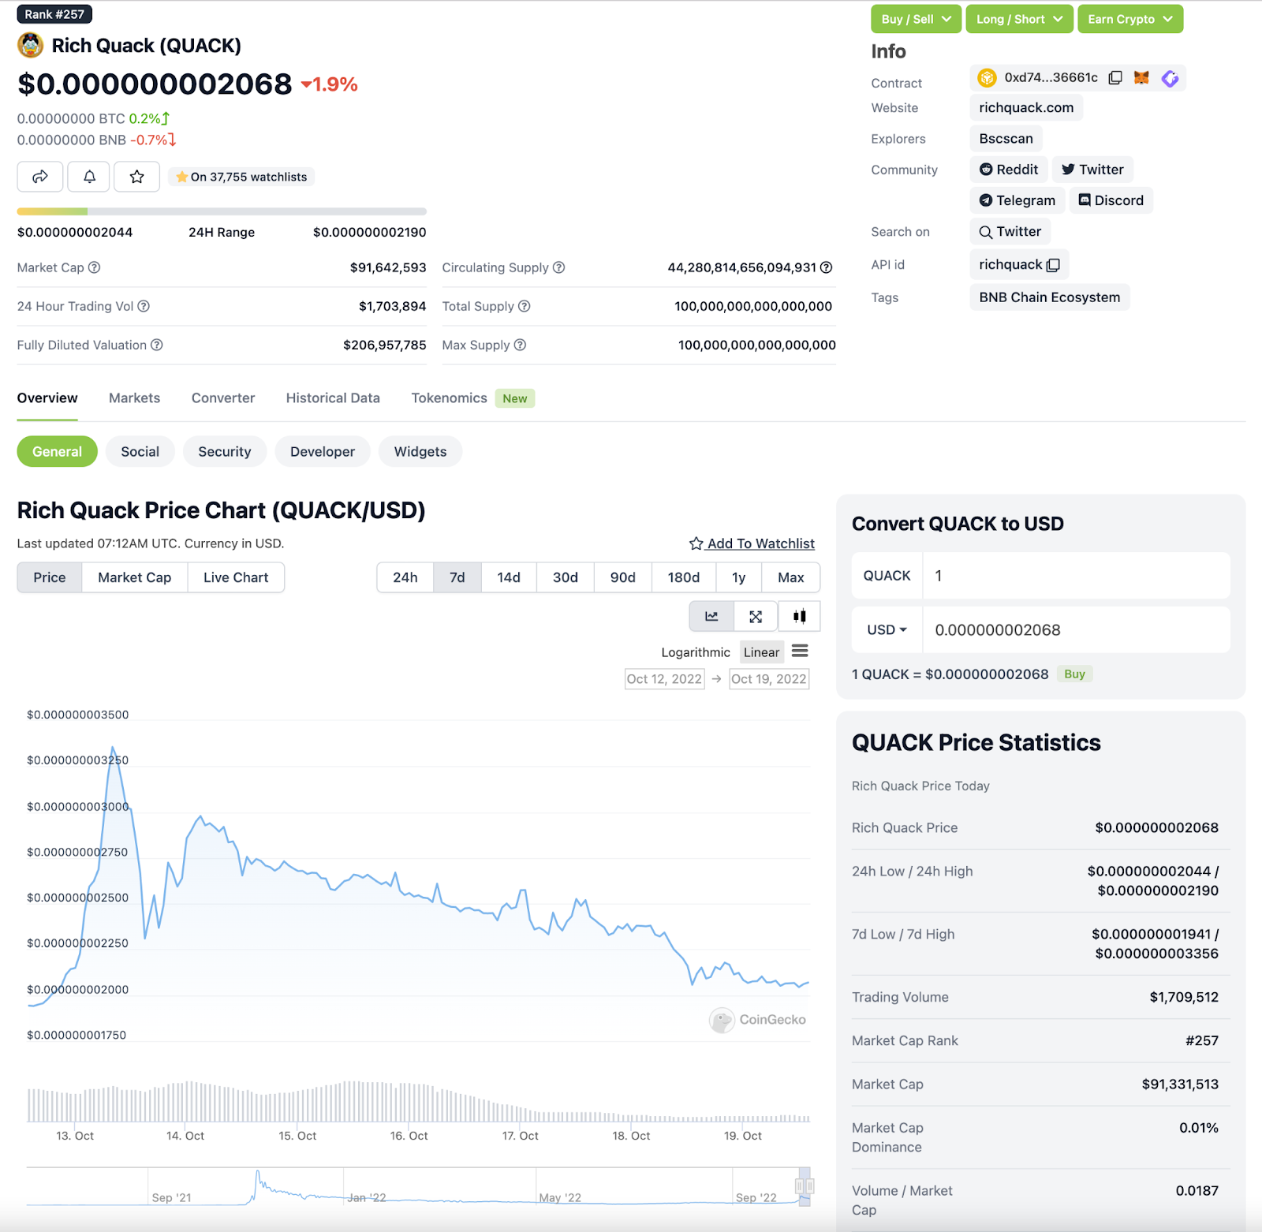Select Linear chart scale
1262x1232 pixels.
point(761,652)
